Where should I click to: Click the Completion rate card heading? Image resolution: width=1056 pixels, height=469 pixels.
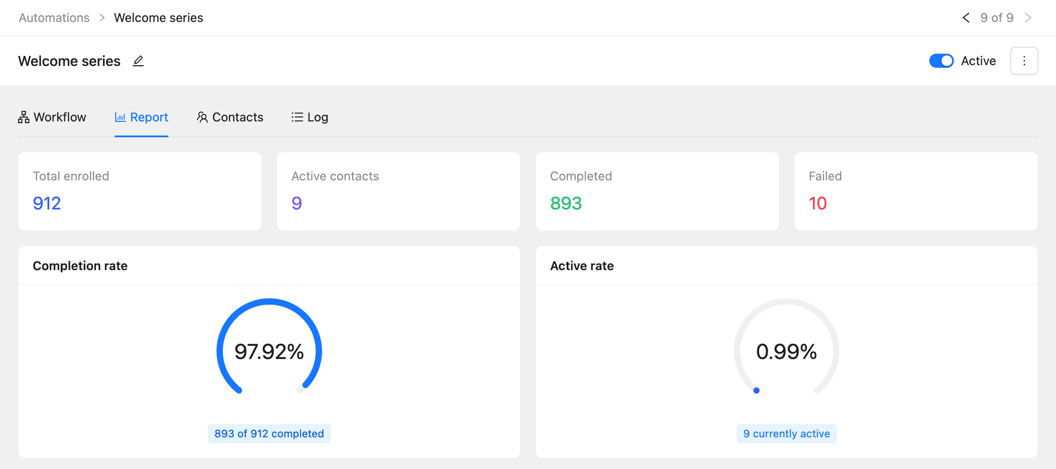click(80, 266)
